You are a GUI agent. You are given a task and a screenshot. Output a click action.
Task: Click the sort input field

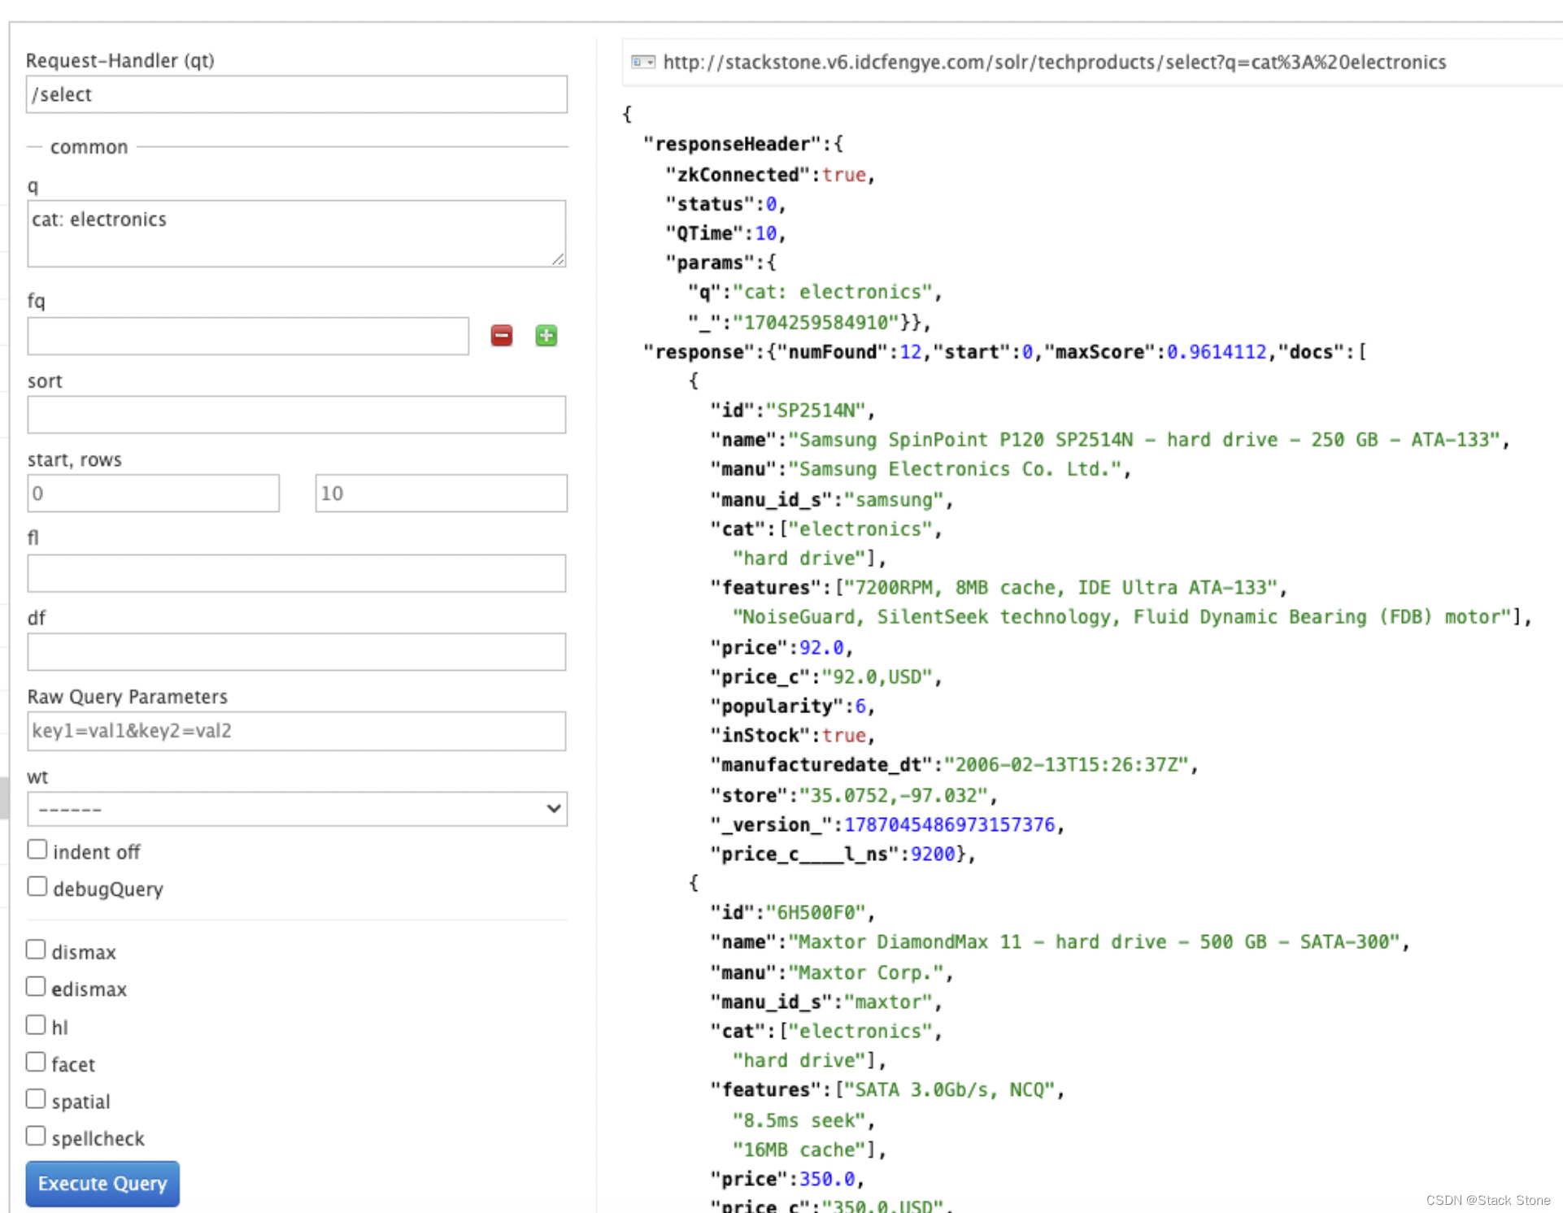coord(297,415)
